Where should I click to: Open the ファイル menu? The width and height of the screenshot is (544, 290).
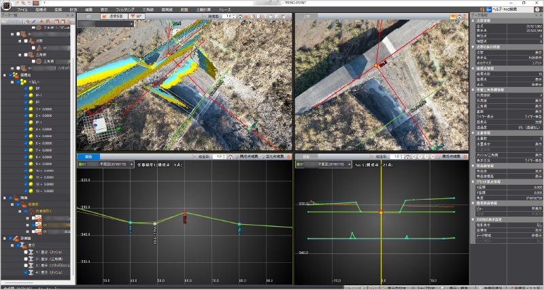pos(22,10)
